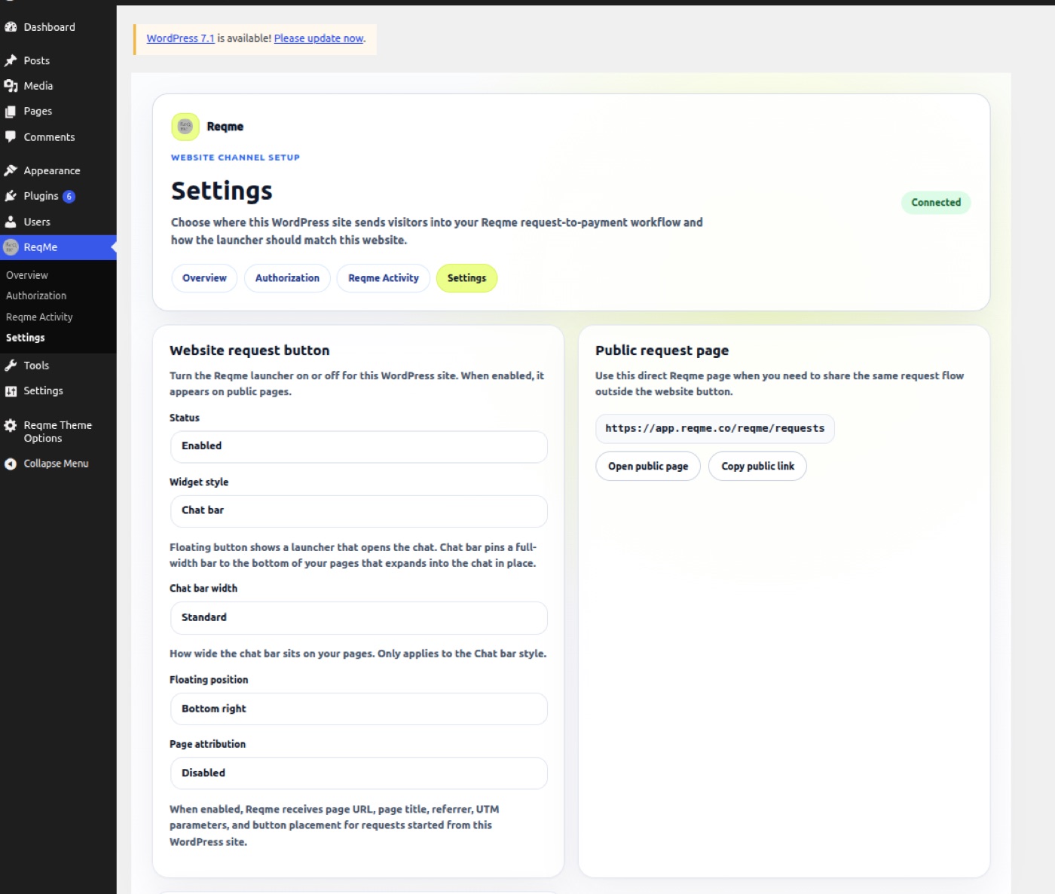Open Settings in ReqMe sidebar submenu
Image resolution: width=1055 pixels, height=894 pixels.
pos(26,338)
